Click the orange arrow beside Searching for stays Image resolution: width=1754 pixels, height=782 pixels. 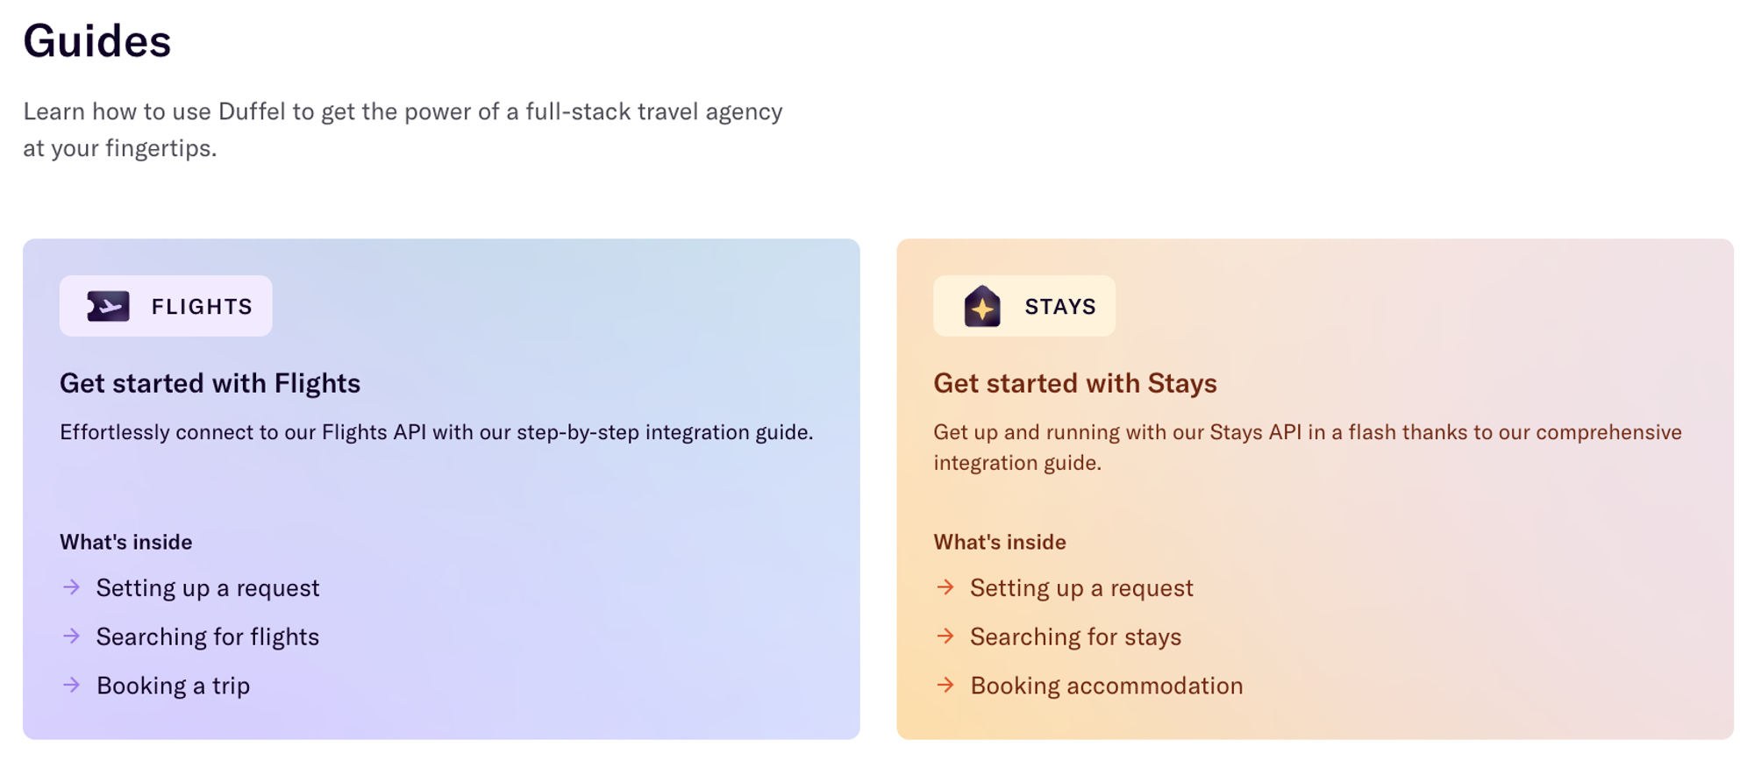pos(945,636)
